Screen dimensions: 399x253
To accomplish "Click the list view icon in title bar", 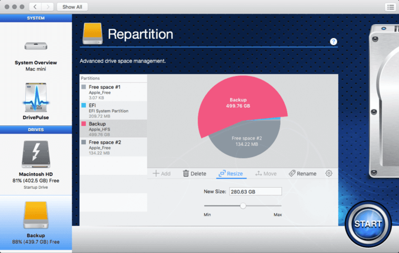I will tap(390, 6).
